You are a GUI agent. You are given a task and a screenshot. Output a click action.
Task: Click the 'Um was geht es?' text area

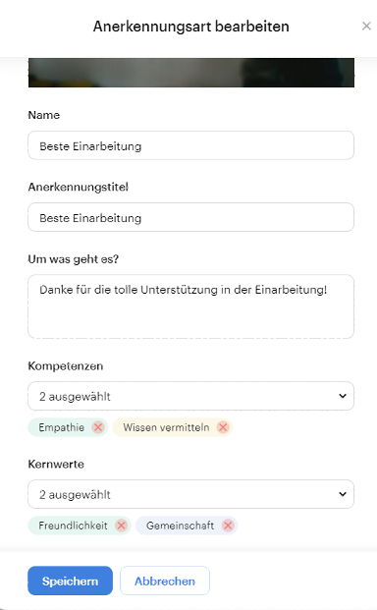pos(190,306)
